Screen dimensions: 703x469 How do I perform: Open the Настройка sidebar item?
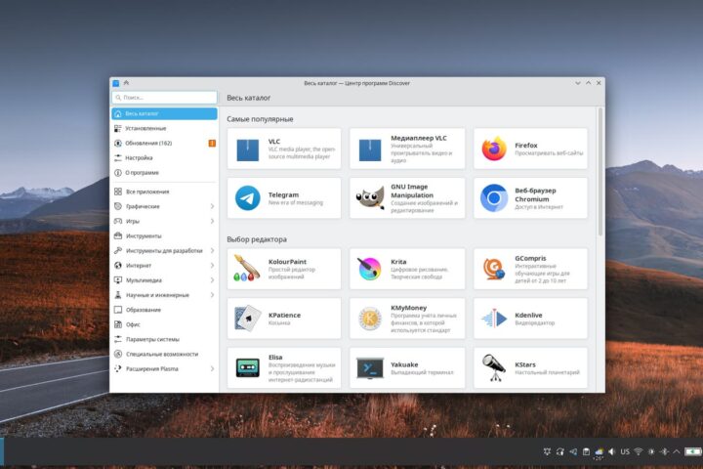click(x=164, y=158)
